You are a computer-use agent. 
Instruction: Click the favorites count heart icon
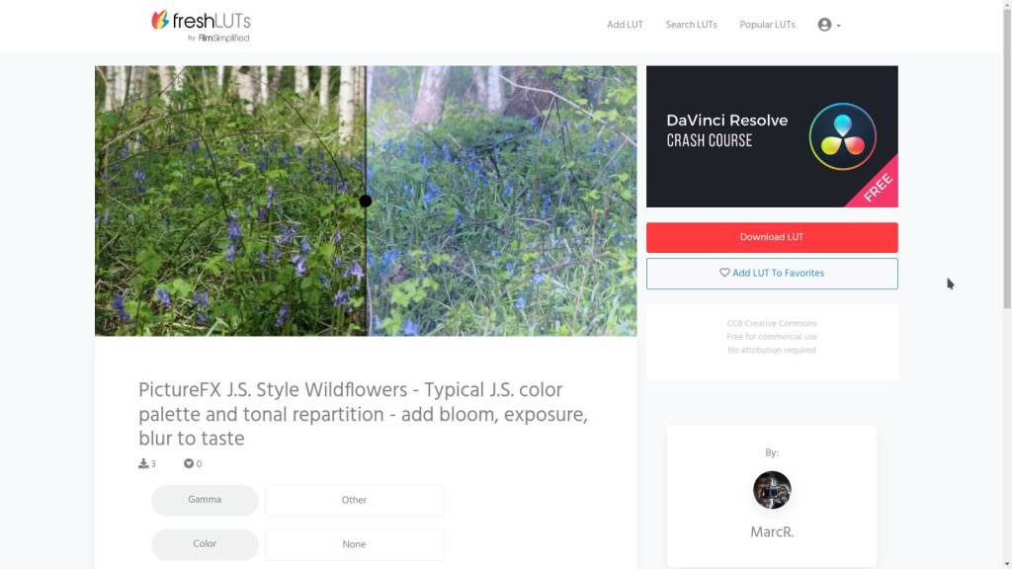189,463
